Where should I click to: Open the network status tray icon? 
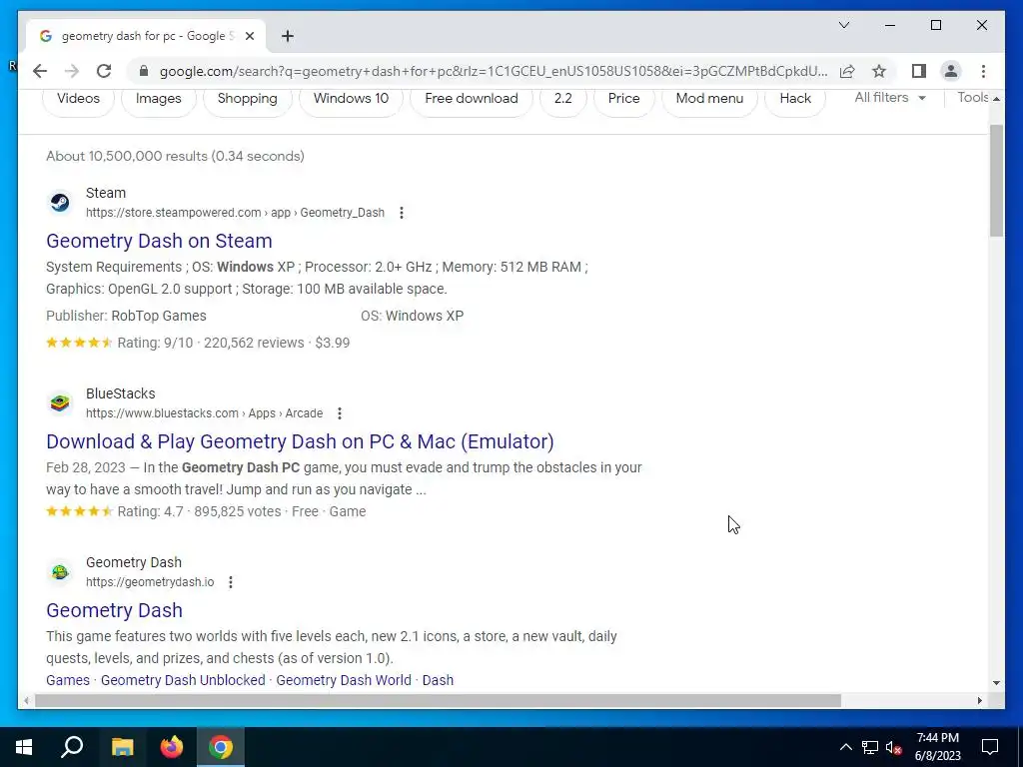click(x=870, y=747)
